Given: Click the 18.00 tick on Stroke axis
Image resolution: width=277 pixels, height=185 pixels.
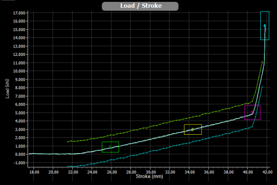Looking at the screenshot, I should pos(34,172).
